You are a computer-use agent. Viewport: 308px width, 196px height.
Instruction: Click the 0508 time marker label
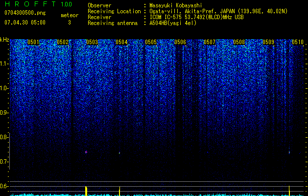239,42
